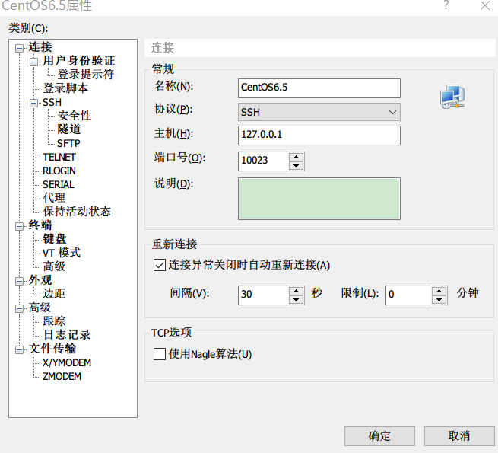Select X/YMODEM in the tree
The image size is (498, 453).
(67, 362)
